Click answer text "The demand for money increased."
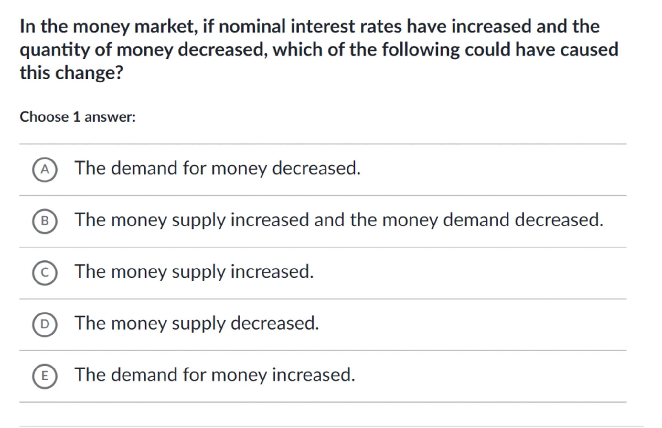The image size is (662, 428). (x=215, y=375)
